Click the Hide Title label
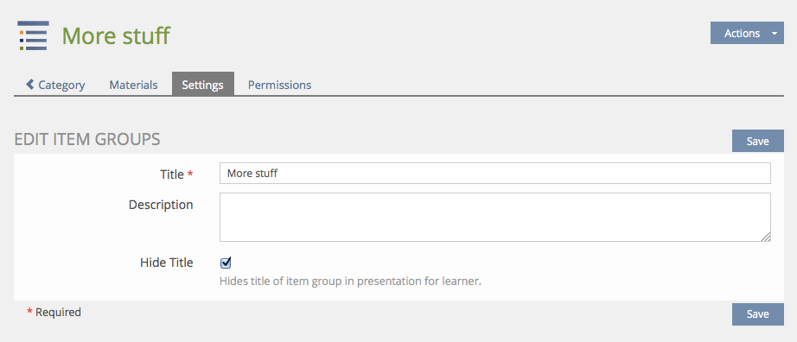The height and width of the screenshot is (342, 797). [x=167, y=263]
